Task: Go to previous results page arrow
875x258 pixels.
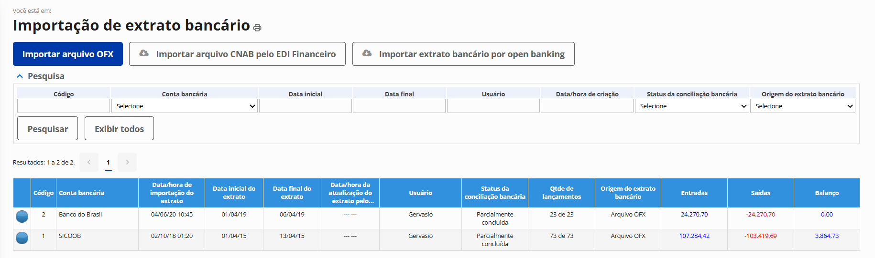Action: pos(89,162)
